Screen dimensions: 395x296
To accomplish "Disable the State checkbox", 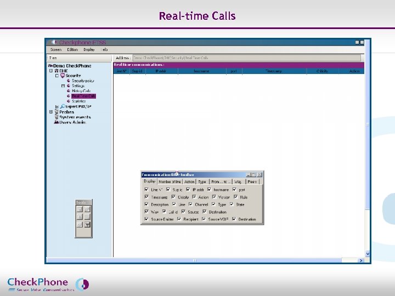I will [232, 204].
